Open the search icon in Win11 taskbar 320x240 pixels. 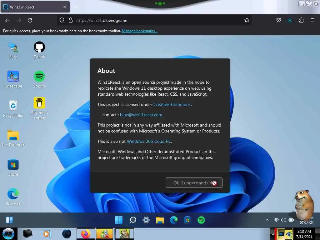click(x=132, y=220)
